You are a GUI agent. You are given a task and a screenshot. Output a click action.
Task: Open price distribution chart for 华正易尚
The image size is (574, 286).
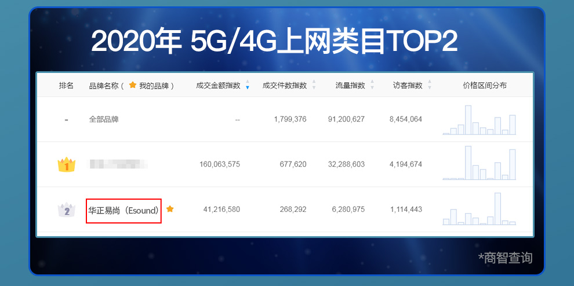click(479, 208)
